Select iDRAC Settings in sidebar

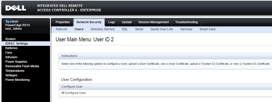pos(17,44)
